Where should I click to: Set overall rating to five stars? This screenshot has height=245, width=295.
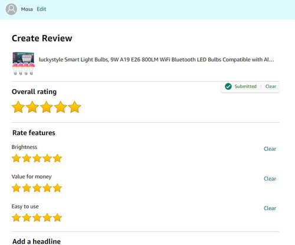[75, 107]
